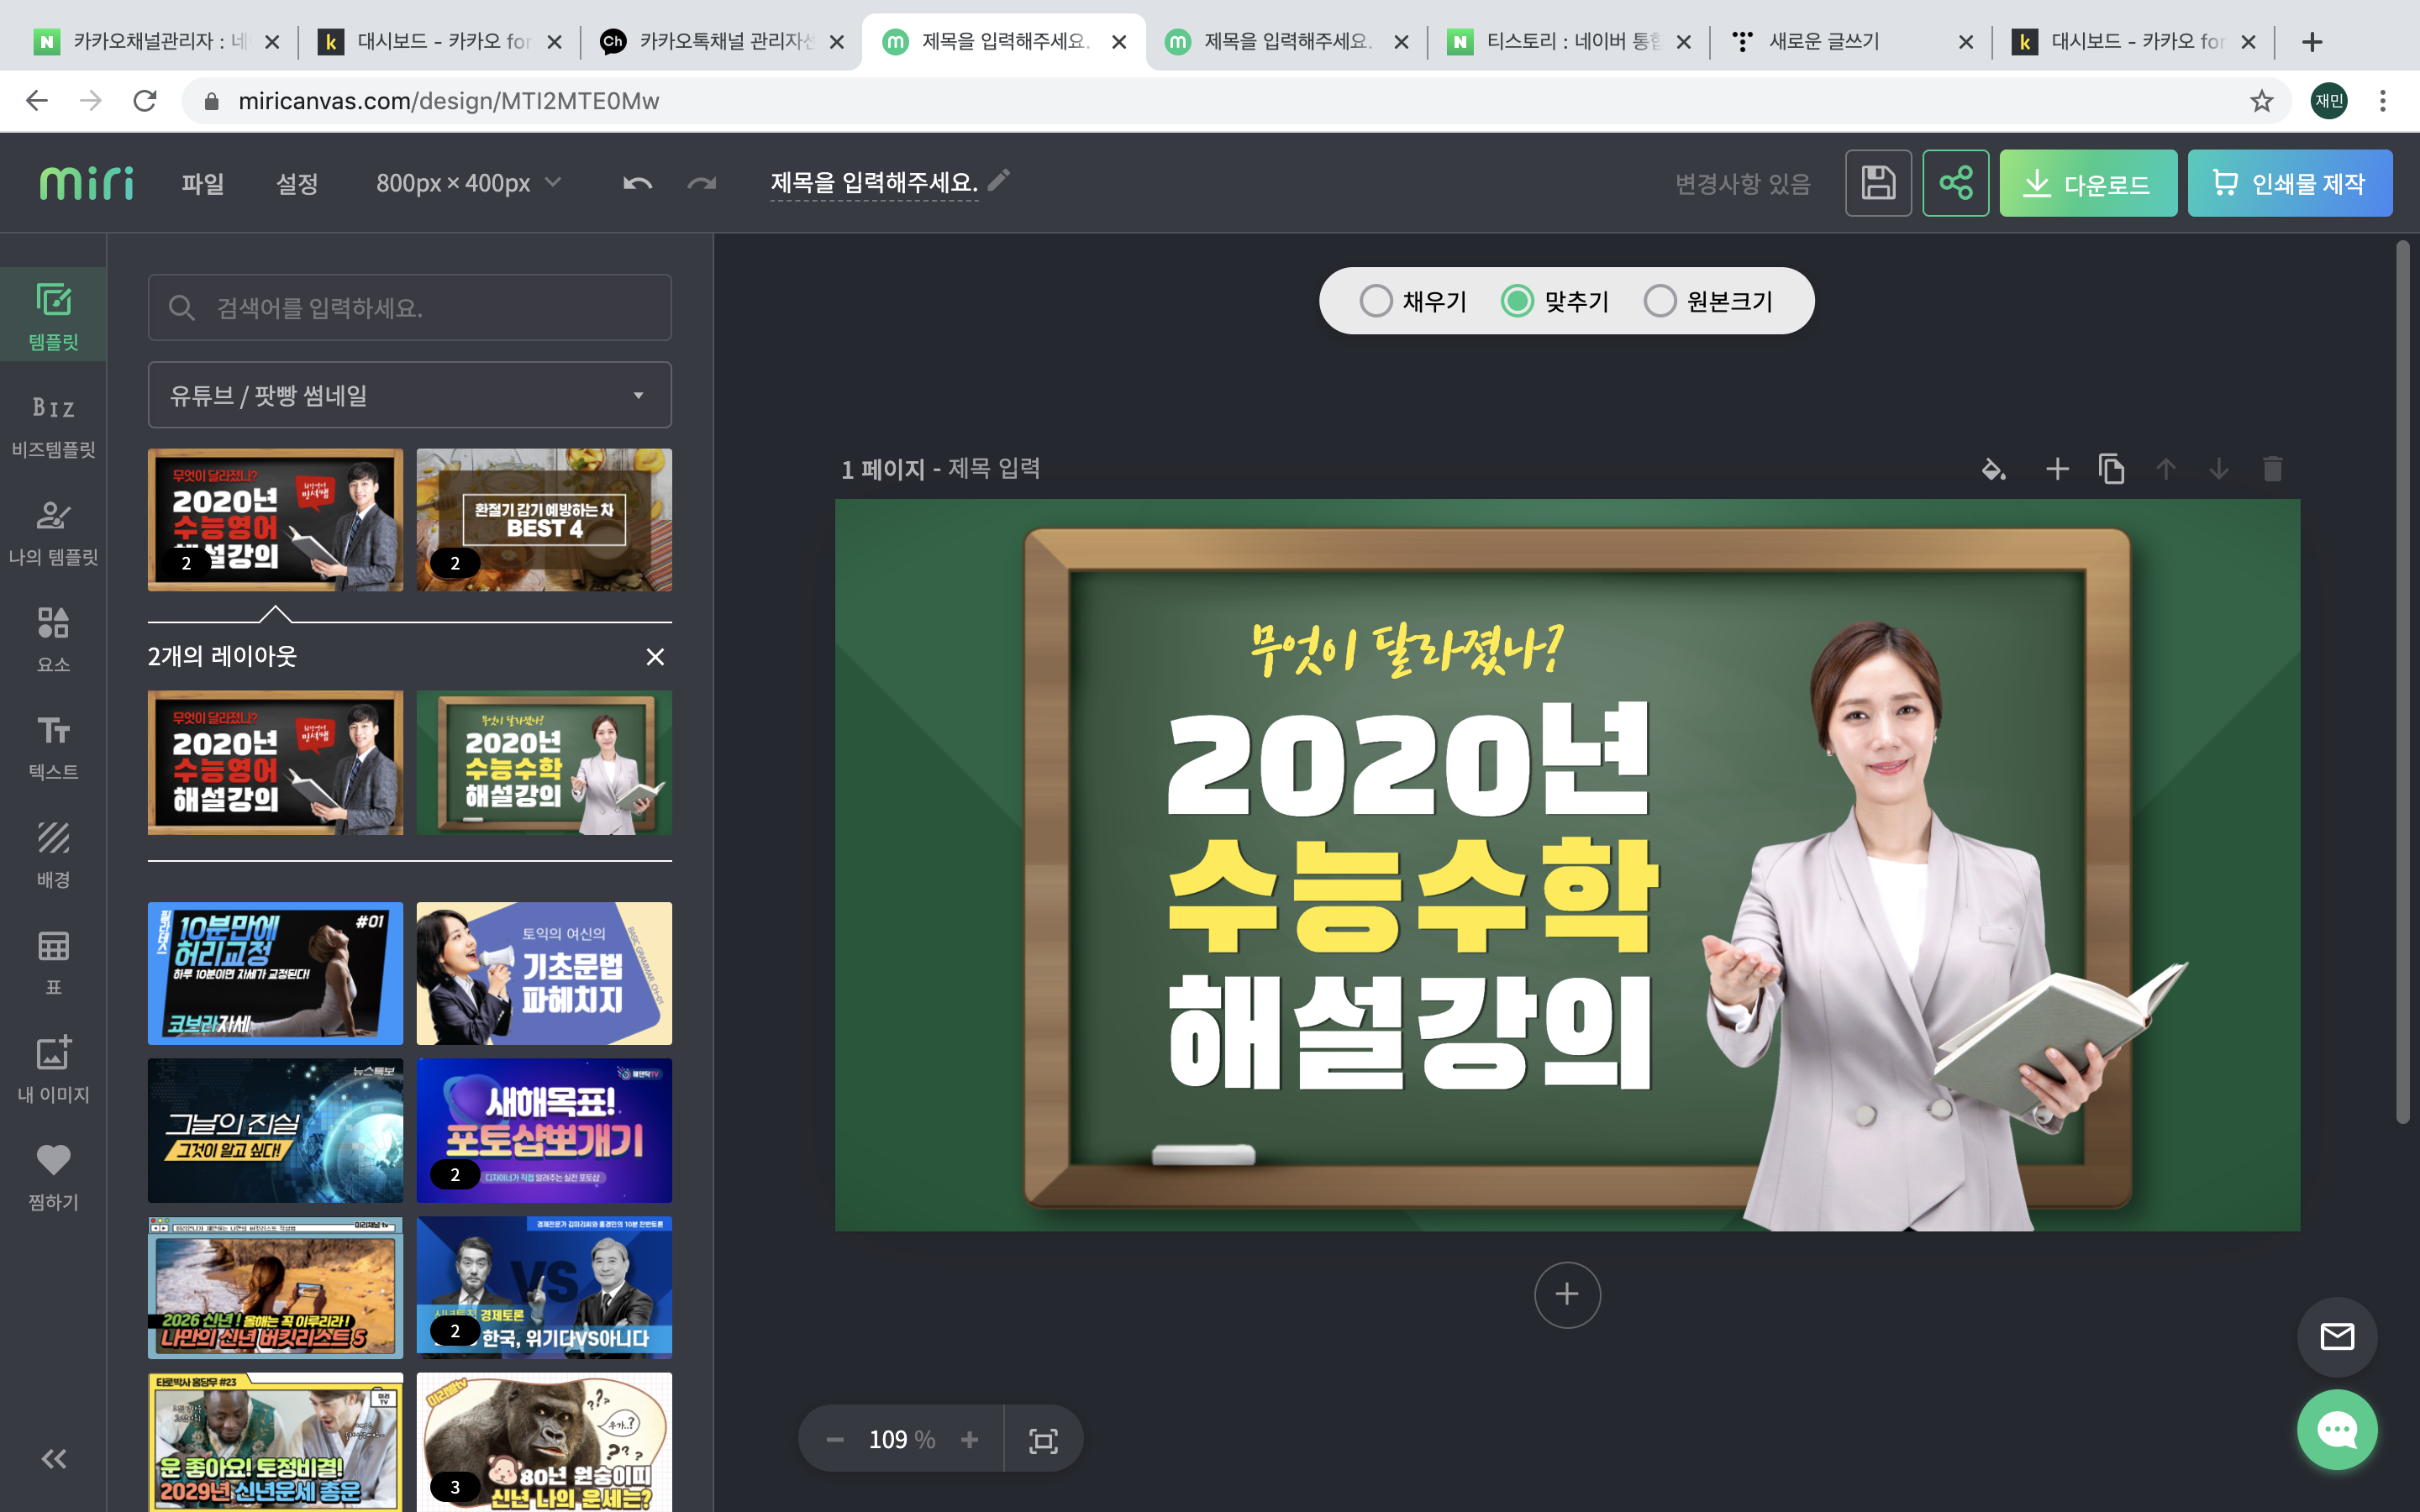Open the 설정 menu

[296, 183]
